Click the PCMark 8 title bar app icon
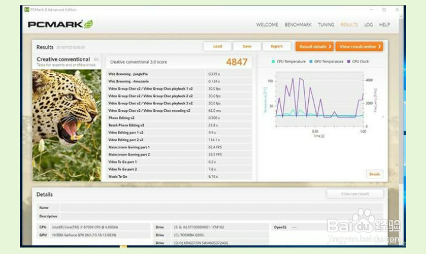Image resolution: width=426 pixels, height=254 pixels. coord(27,9)
